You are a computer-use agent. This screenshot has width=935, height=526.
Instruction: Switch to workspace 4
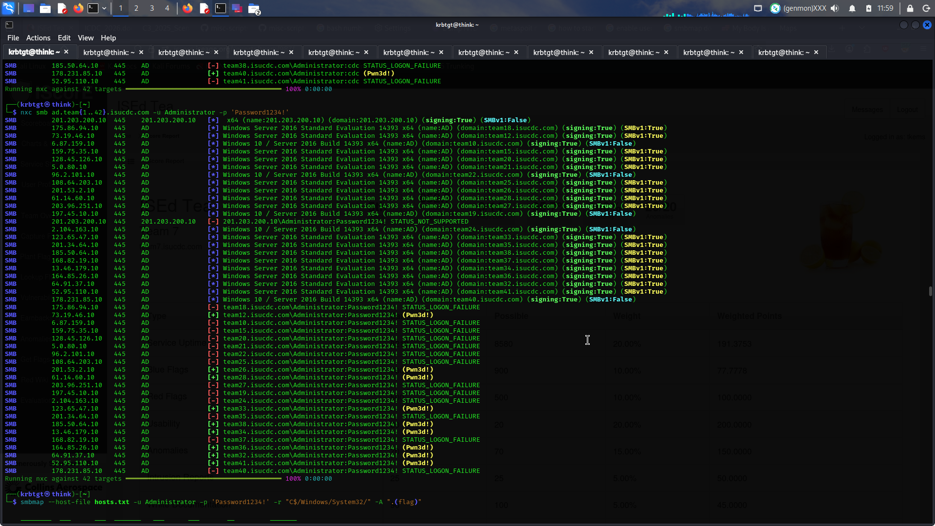[167, 8]
